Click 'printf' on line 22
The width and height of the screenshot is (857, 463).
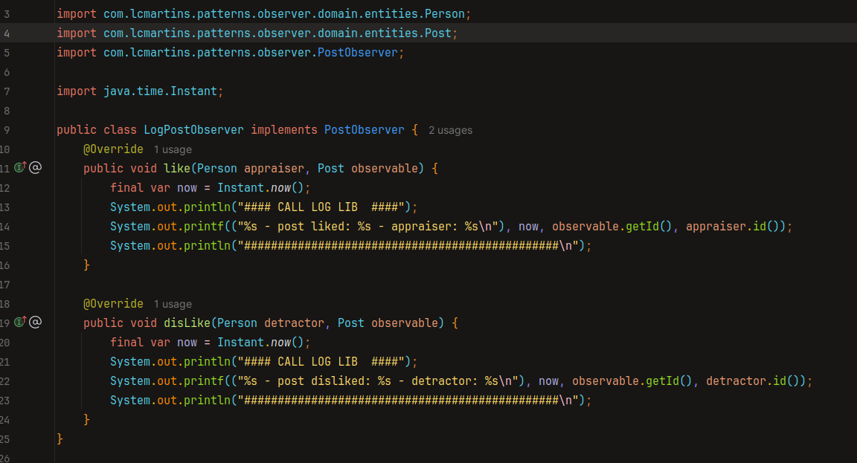[204, 381]
